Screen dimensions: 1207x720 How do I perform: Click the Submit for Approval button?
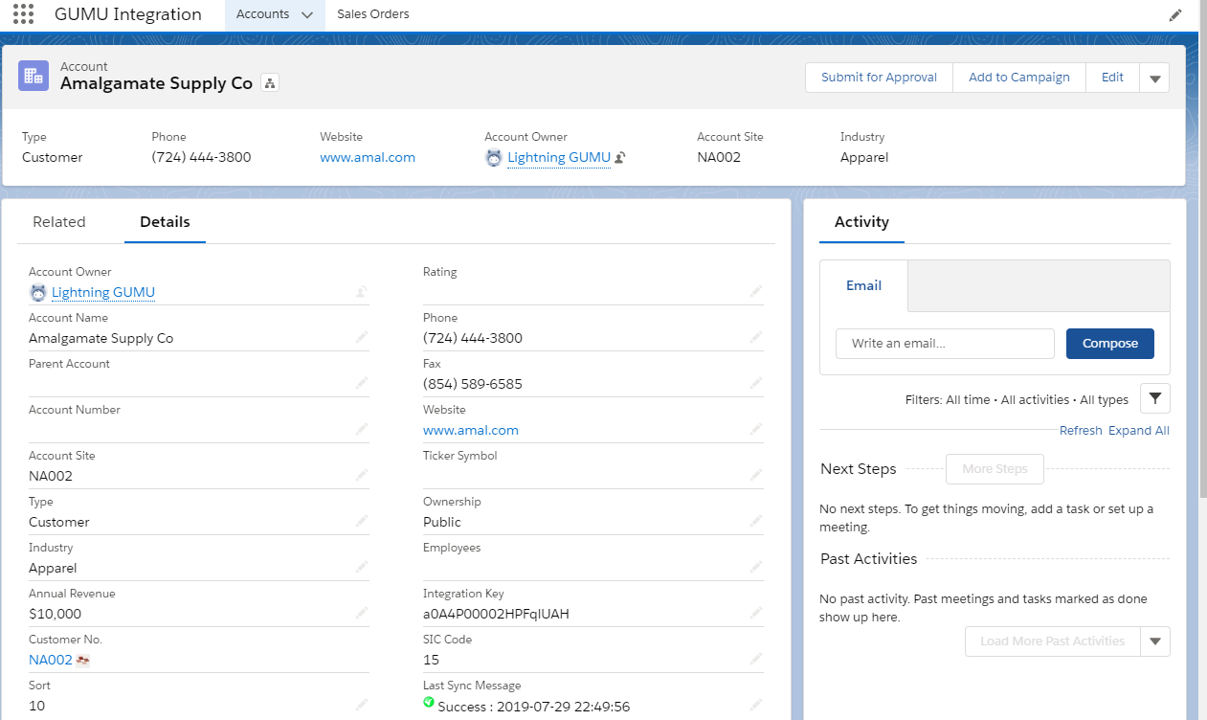coord(879,78)
